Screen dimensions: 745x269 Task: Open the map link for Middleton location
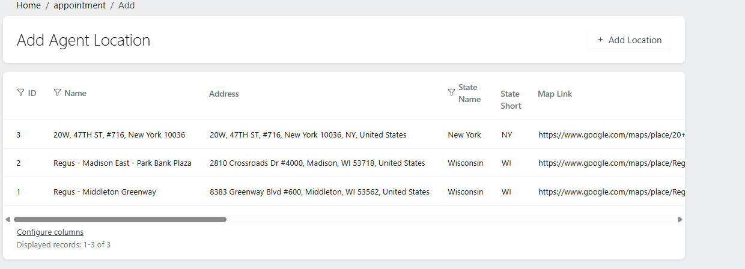(x=611, y=192)
